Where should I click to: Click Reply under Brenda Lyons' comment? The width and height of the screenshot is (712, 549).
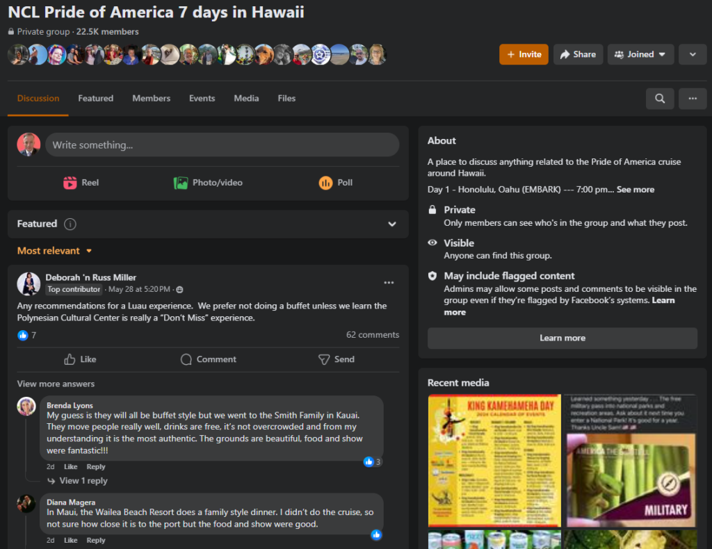[x=96, y=466]
